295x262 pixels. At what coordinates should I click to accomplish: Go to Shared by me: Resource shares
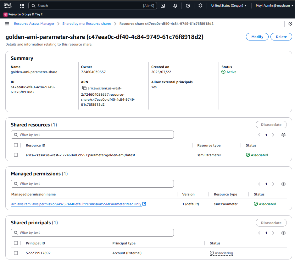click(87, 24)
